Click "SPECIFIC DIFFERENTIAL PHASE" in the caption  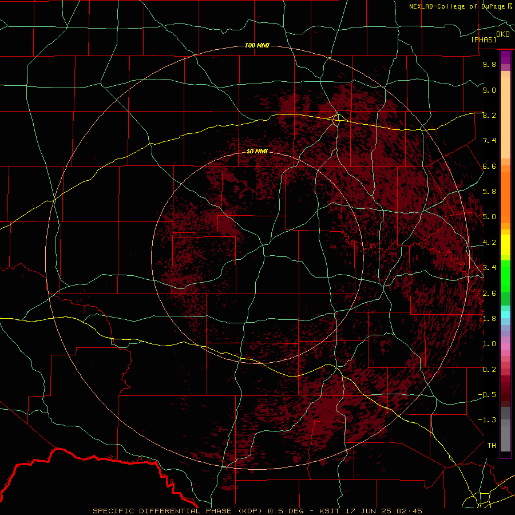click(163, 511)
